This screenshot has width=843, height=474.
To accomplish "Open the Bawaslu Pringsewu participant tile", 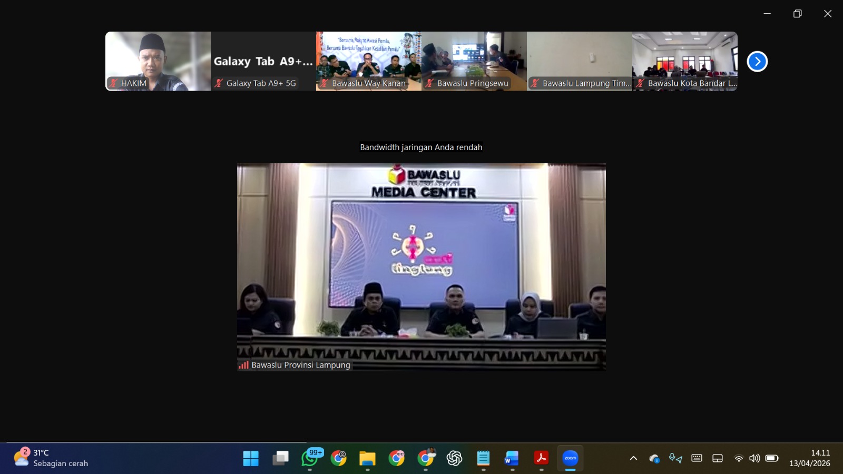I will click(x=474, y=61).
